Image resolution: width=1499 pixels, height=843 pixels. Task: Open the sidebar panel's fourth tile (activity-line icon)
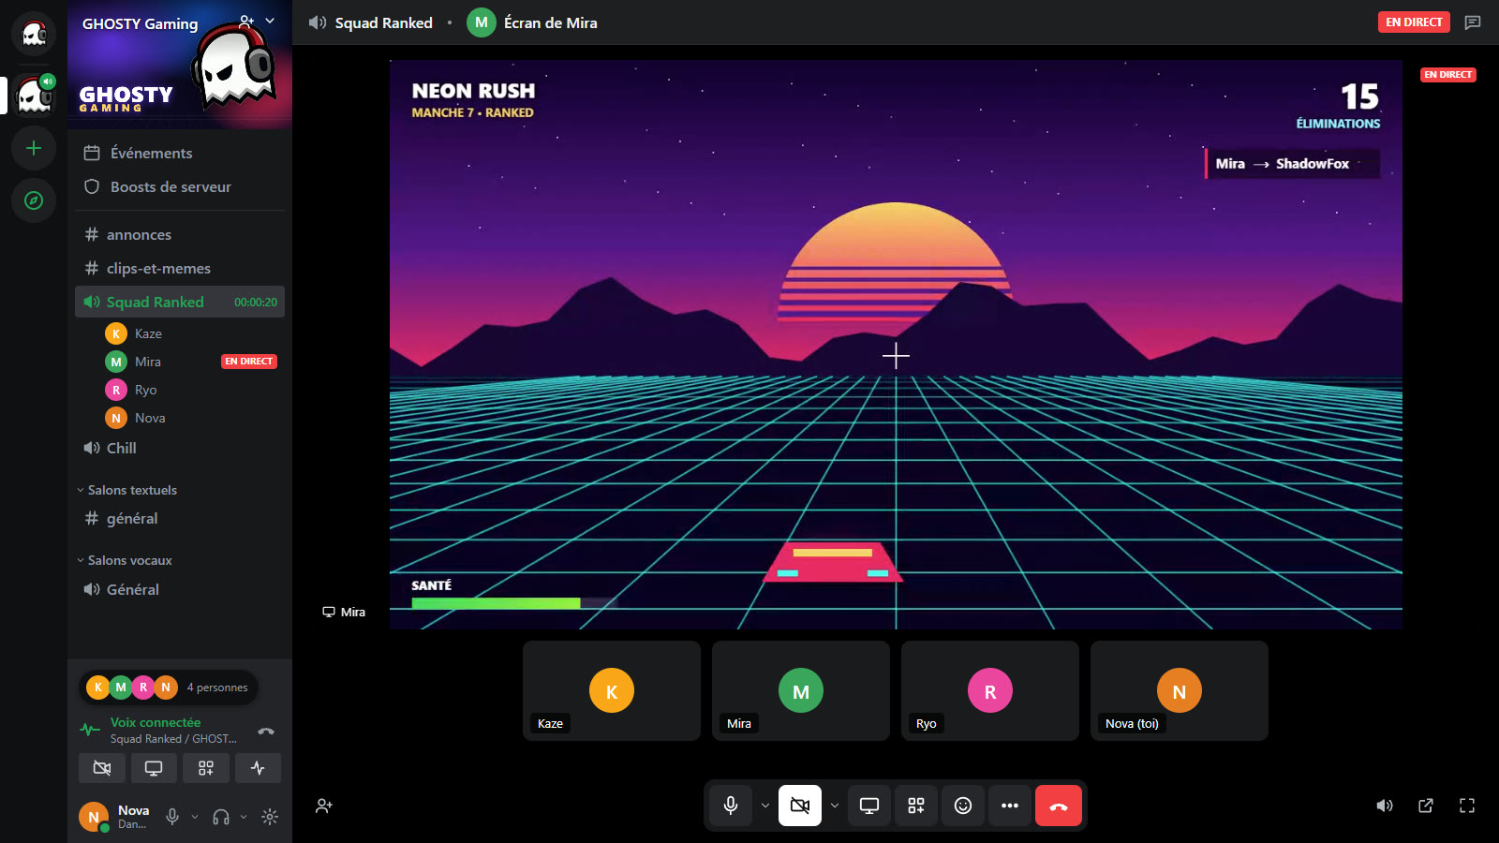point(258,768)
